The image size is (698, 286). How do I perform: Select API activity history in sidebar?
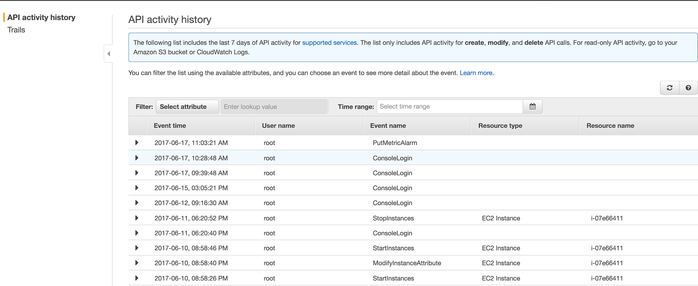point(41,17)
